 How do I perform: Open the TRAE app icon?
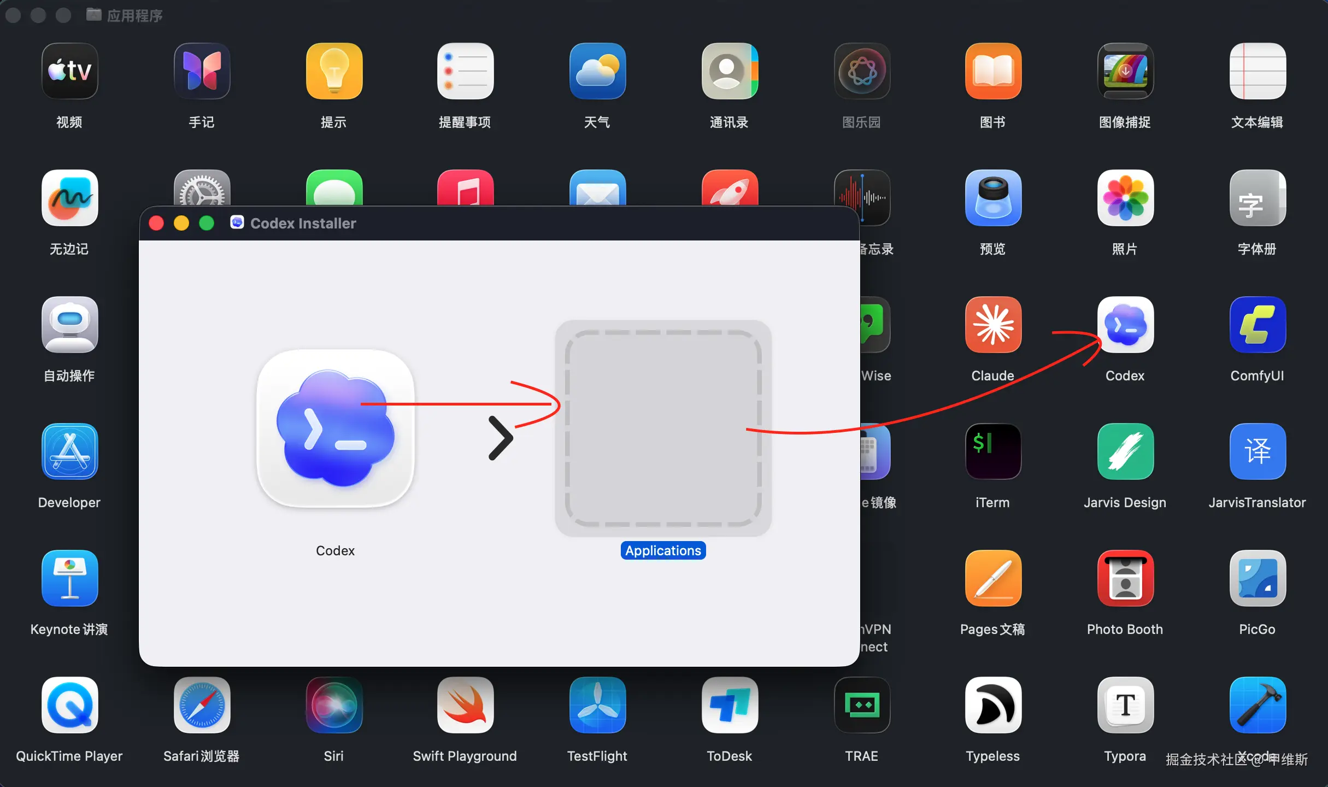tap(861, 706)
